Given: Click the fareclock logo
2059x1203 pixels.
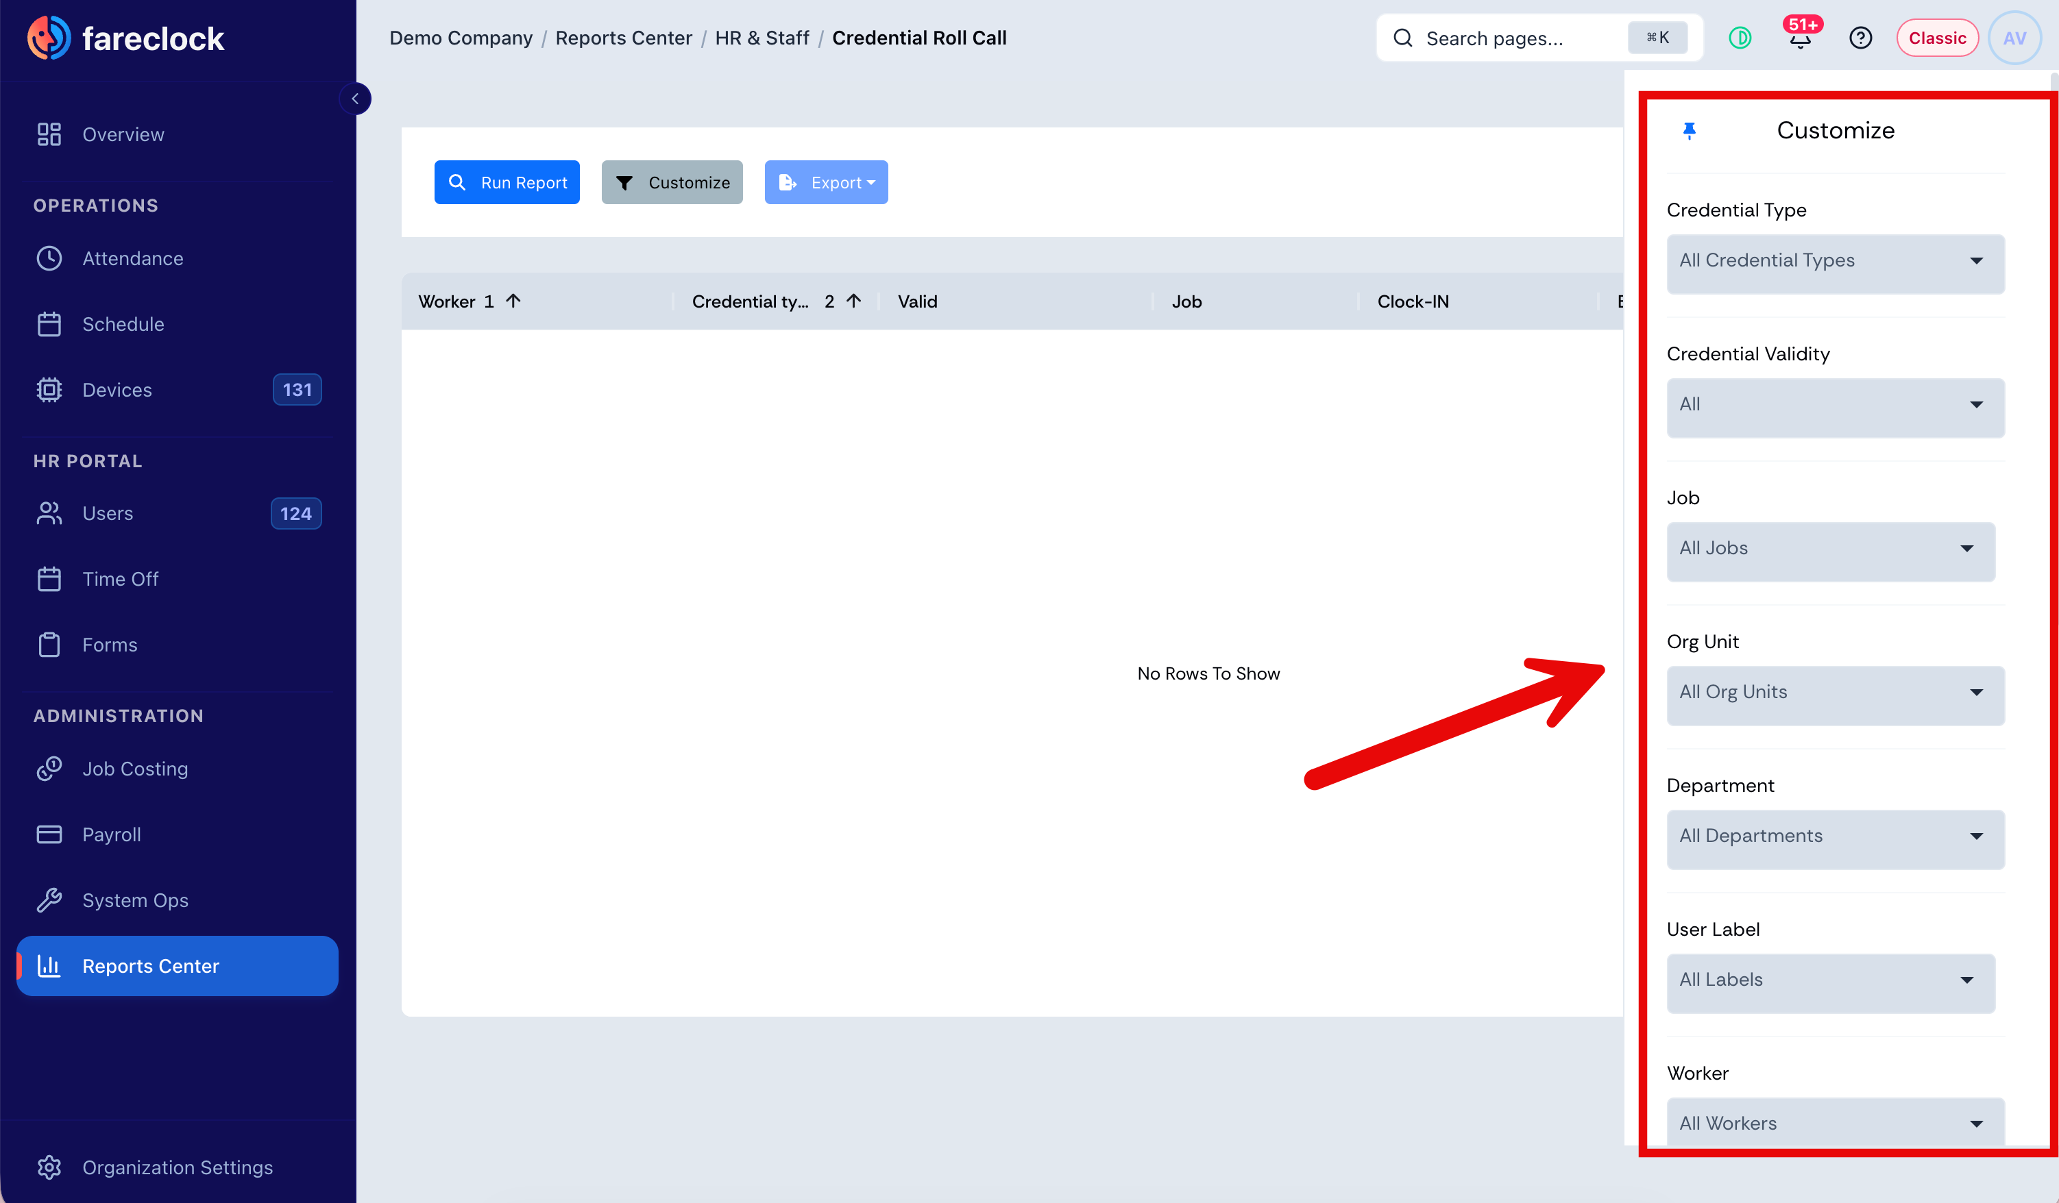Looking at the screenshot, I should pos(126,38).
